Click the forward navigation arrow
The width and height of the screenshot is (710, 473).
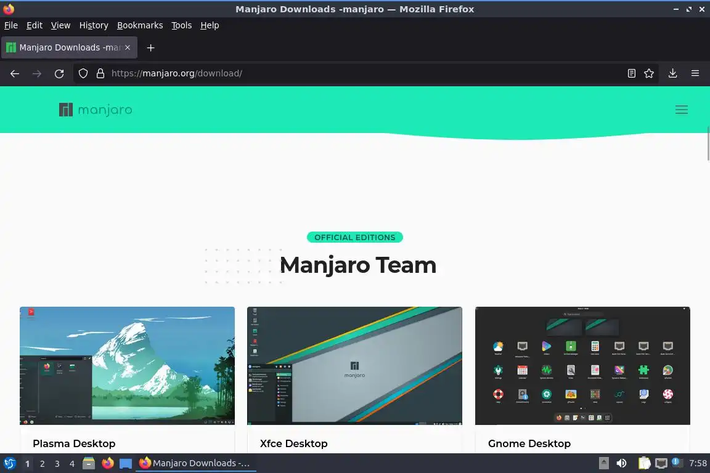(x=37, y=73)
